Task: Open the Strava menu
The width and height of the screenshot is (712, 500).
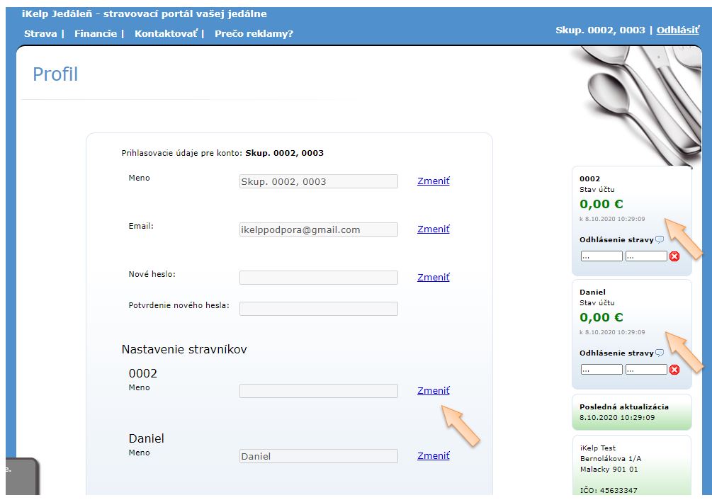Action: 40,33
